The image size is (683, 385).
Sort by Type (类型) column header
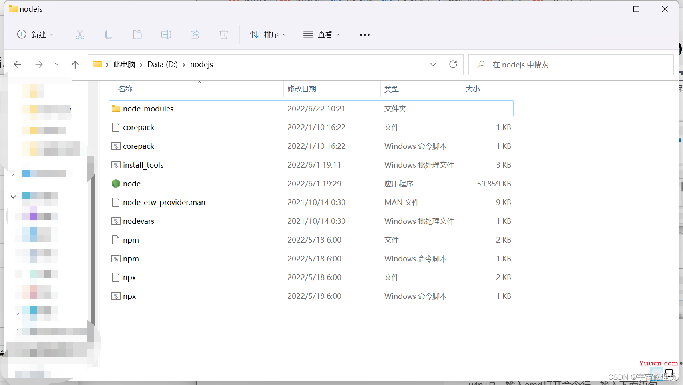tap(392, 89)
